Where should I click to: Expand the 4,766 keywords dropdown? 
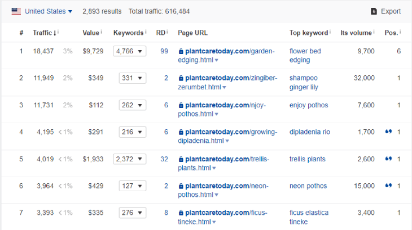tap(130, 51)
